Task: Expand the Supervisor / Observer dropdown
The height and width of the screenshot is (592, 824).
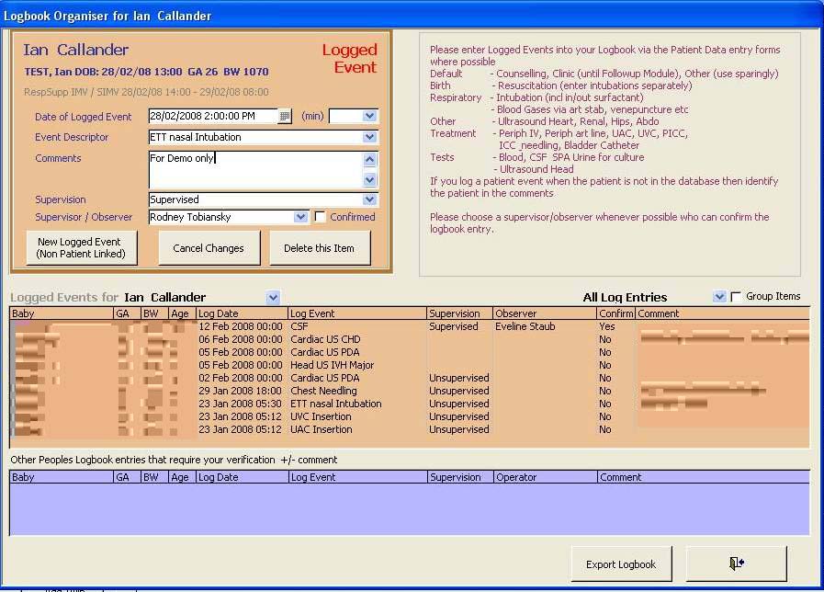Action: [300, 217]
